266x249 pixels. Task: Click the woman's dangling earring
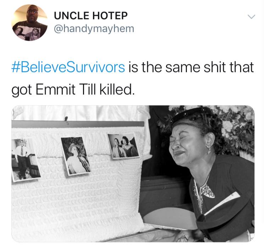click(208, 150)
